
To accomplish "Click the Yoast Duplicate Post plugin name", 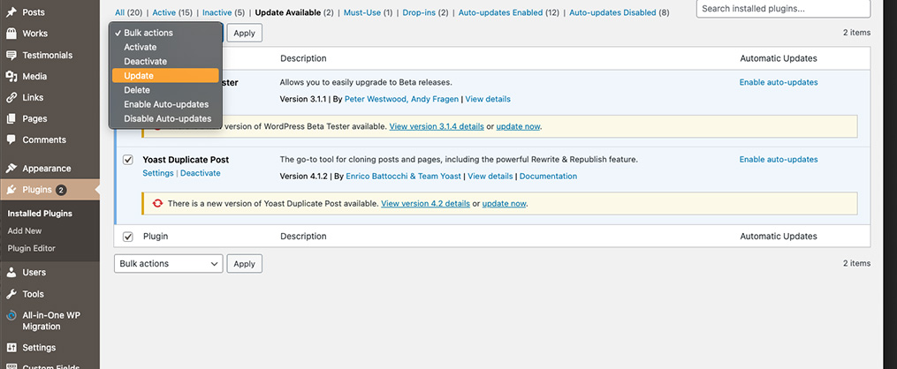I will click(186, 160).
